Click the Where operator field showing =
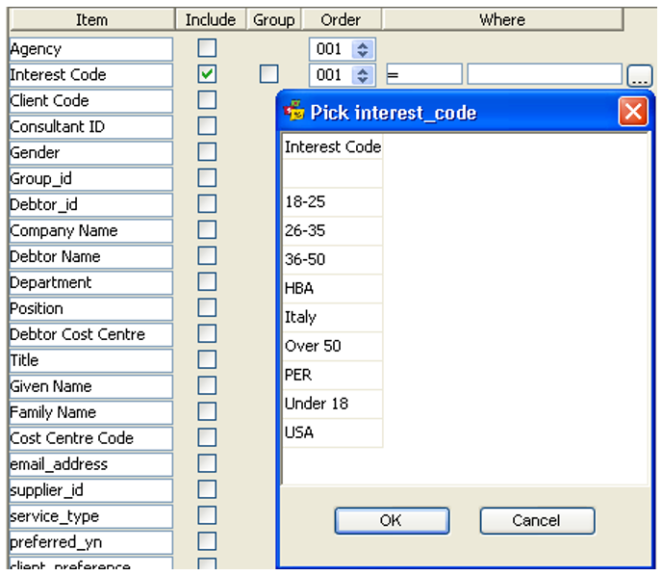Viewport: 662px width, 576px height. pos(424,75)
